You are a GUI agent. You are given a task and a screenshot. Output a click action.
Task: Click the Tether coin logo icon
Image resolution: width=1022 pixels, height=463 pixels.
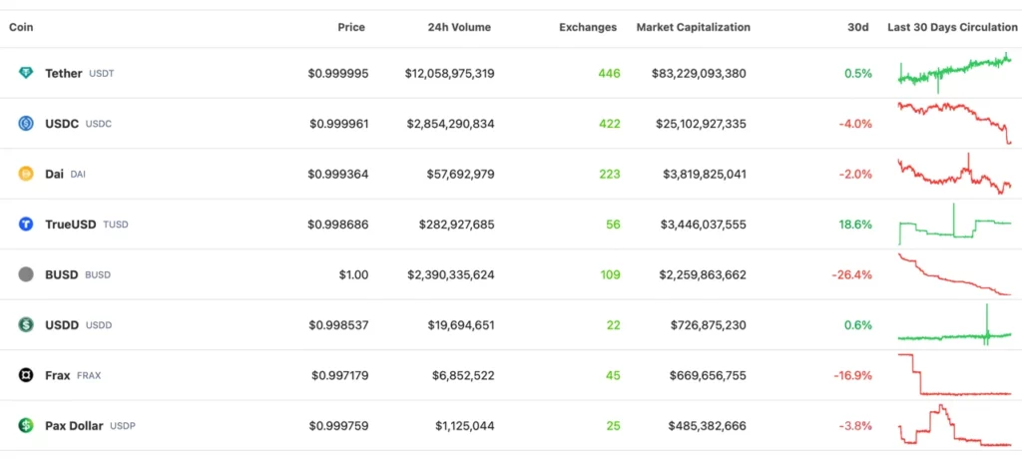(x=25, y=73)
